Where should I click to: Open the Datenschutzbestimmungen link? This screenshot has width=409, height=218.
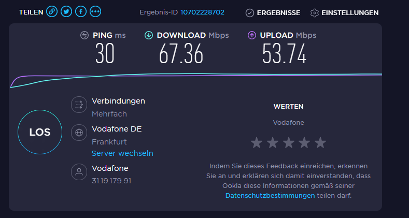point(270,196)
